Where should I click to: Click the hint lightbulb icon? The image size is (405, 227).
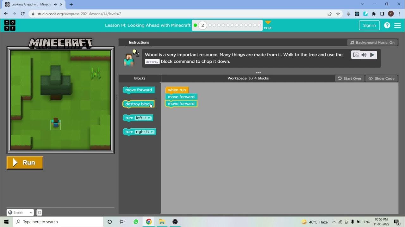135,52
